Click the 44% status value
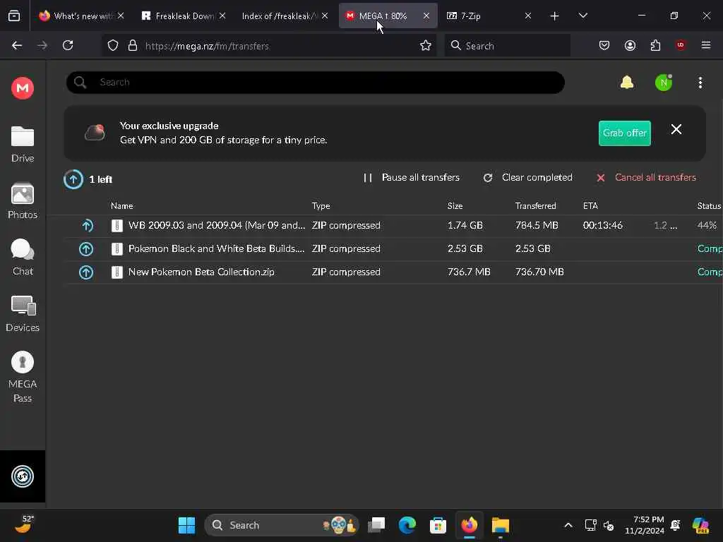Viewport: 723px width, 542px height. pyautogui.click(x=707, y=225)
